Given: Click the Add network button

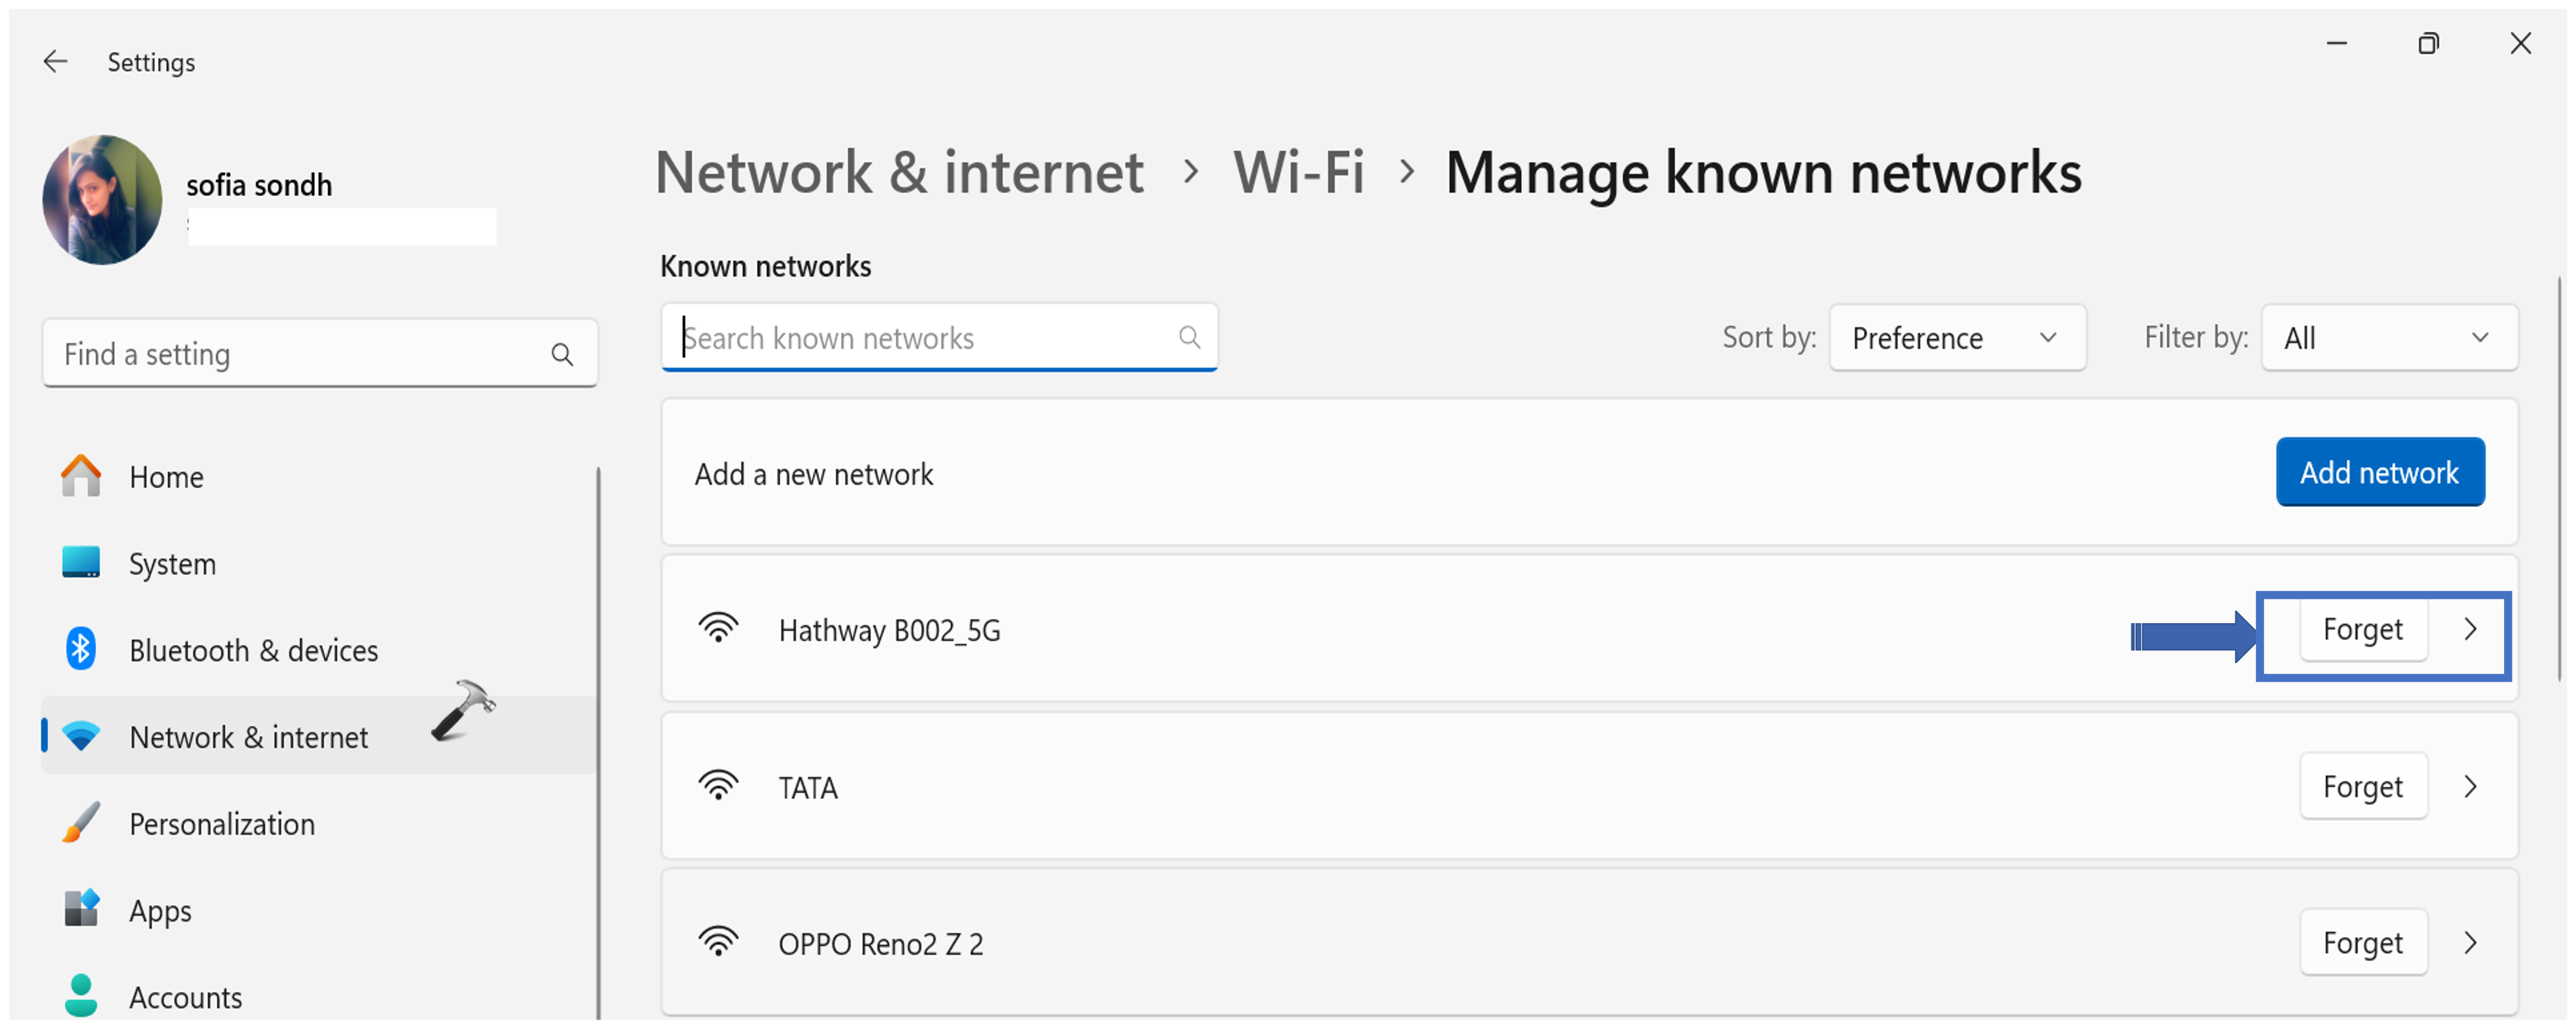Looking at the screenshot, I should (x=2379, y=472).
